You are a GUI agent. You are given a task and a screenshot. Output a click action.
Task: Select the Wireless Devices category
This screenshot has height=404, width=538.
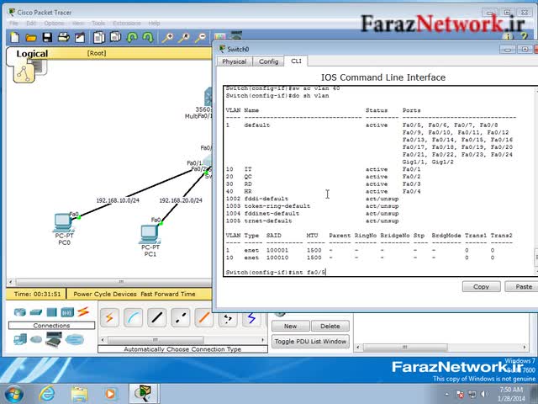67,312
